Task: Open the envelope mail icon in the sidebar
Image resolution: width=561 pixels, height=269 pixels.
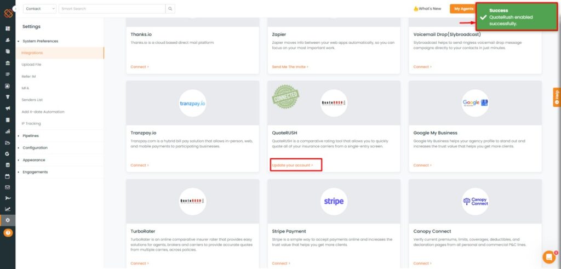Action: tap(8, 187)
